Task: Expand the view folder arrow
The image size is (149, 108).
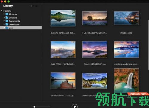Action: click(x=4, y=28)
